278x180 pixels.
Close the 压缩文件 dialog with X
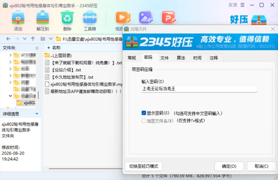(273, 29)
